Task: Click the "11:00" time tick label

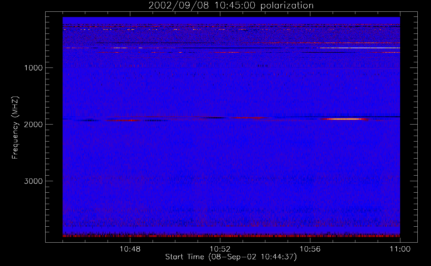Action: point(400,249)
